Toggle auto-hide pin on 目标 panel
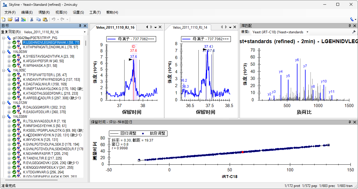 (80, 26)
